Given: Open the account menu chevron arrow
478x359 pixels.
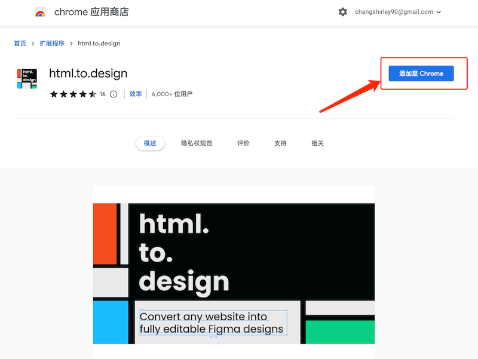Looking at the screenshot, I should coord(440,12).
